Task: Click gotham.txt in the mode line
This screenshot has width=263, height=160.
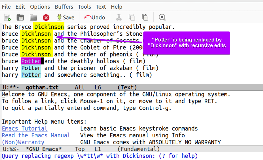Action: [42, 88]
